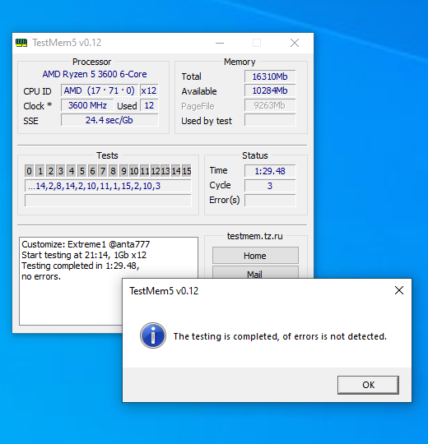428x444 pixels.
Task: Select test number 0 box
Action: point(29,171)
